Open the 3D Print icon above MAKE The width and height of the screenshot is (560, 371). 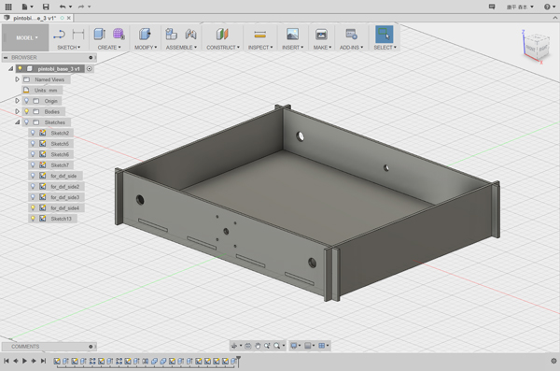321,35
